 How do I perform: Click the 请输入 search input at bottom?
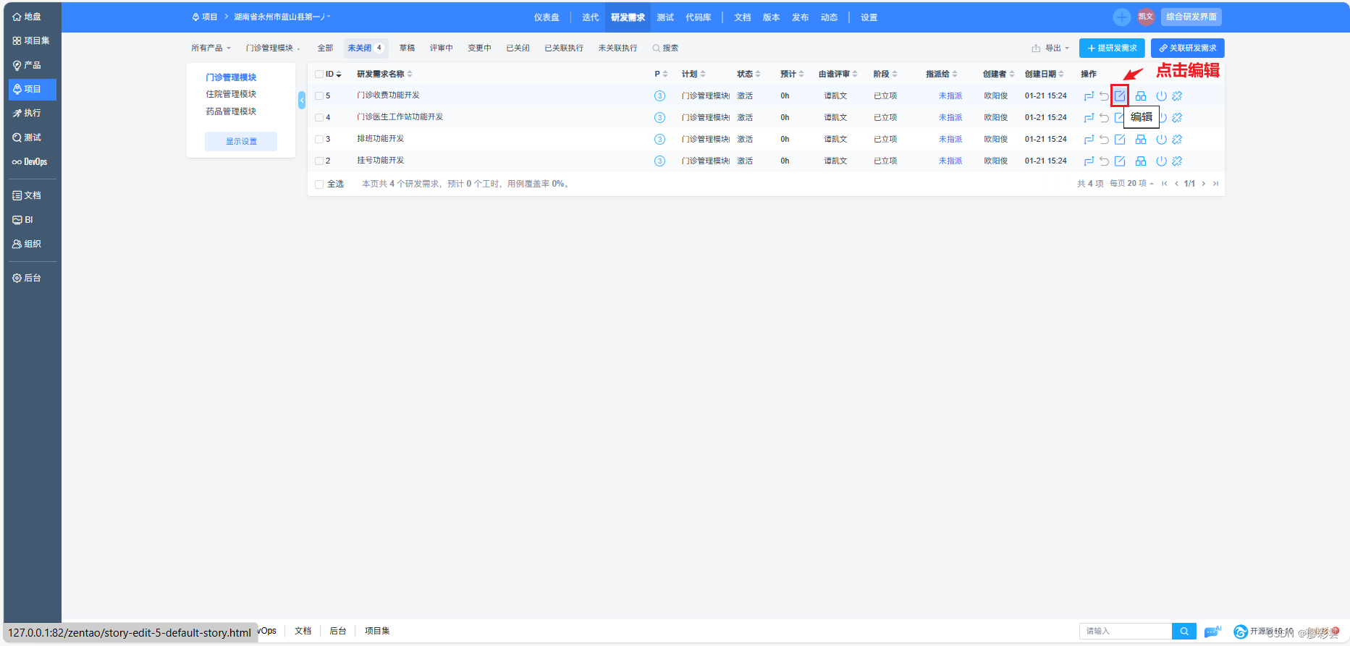(x=1126, y=632)
